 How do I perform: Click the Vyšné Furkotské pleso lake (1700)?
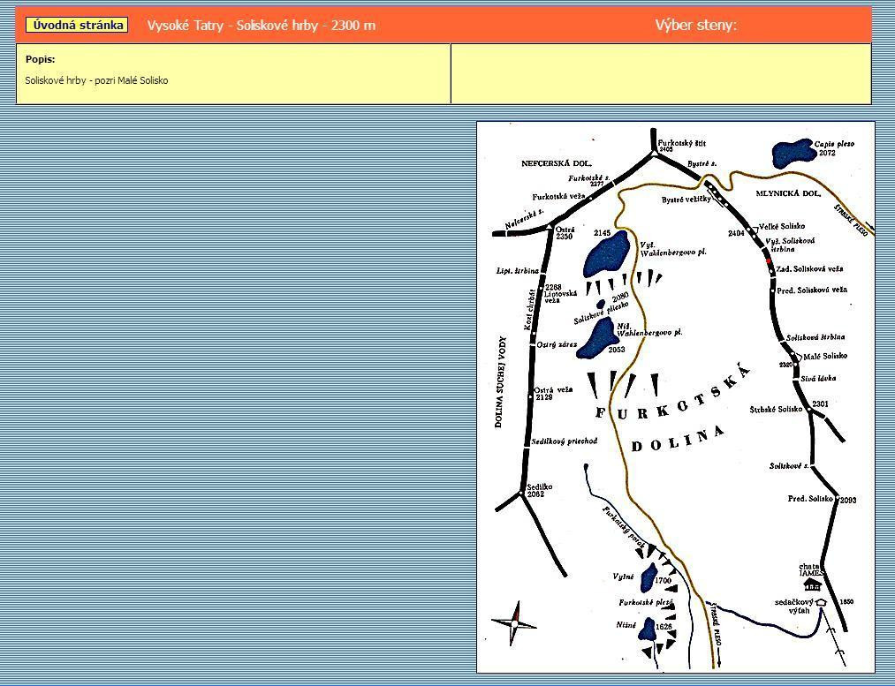coord(649,576)
